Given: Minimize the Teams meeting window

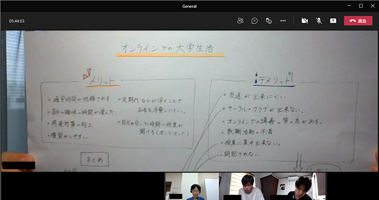Looking at the screenshot, I should 349,6.
